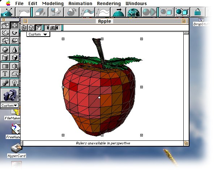Select the sphere primitive tool
This screenshot has width=222, height=173.
(5, 50)
